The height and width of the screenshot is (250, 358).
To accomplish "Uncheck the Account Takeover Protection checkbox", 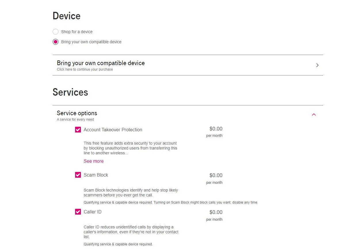I will [78, 130].
